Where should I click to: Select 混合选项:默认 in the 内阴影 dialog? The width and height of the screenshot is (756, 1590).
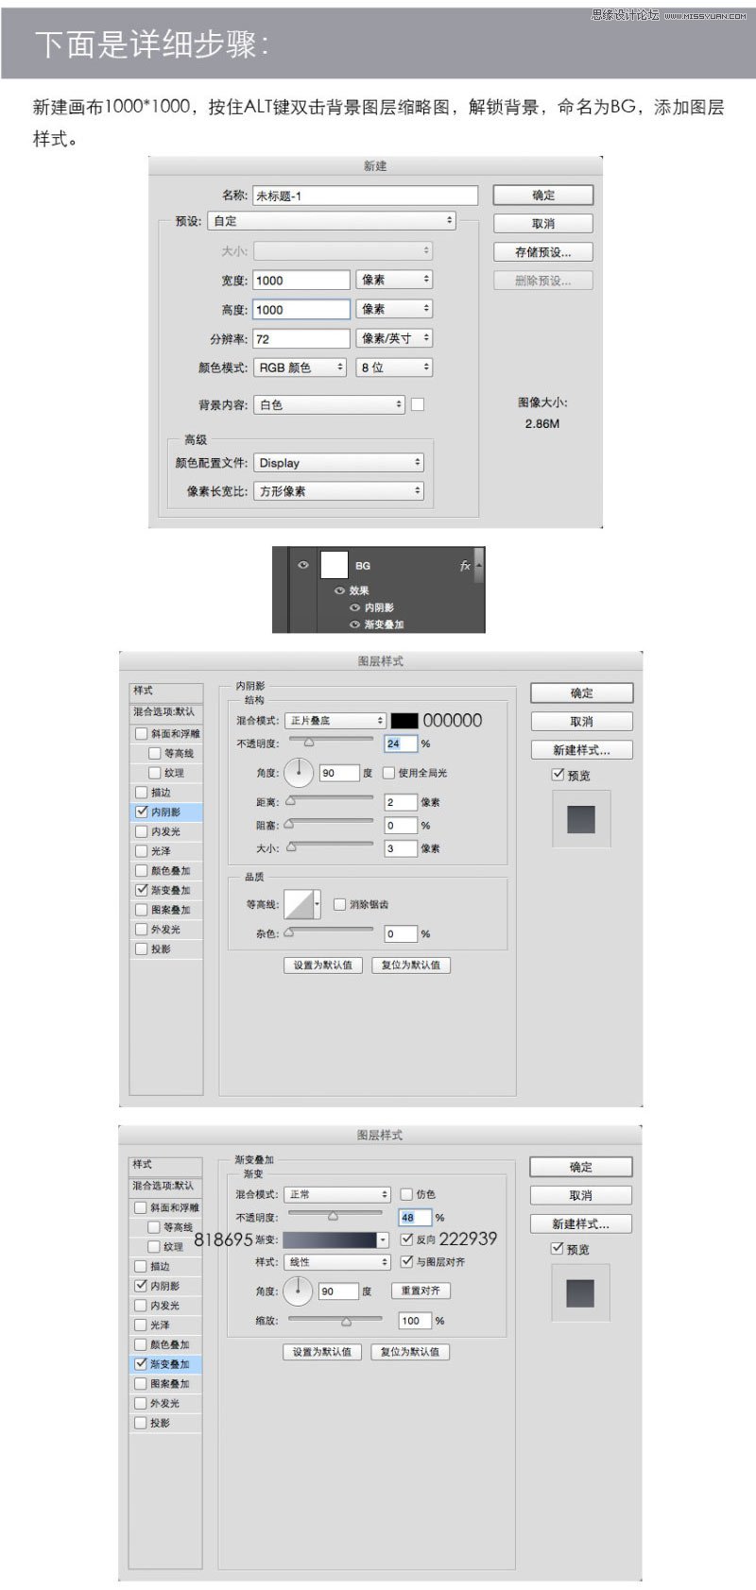pyautogui.click(x=165, y=711)
